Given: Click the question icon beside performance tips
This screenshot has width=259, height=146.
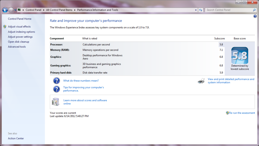Looking at the screenshot, I should click(56, 89).
